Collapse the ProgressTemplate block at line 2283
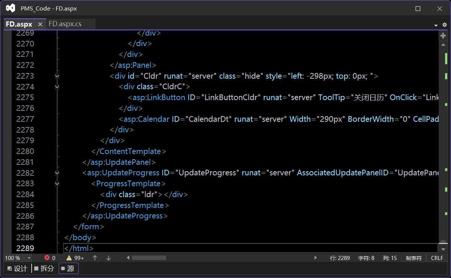 coord(57,184)
